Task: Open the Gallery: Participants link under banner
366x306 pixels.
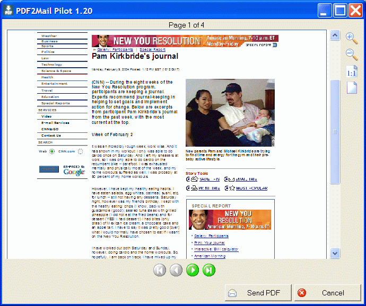Action: point(115,50)
